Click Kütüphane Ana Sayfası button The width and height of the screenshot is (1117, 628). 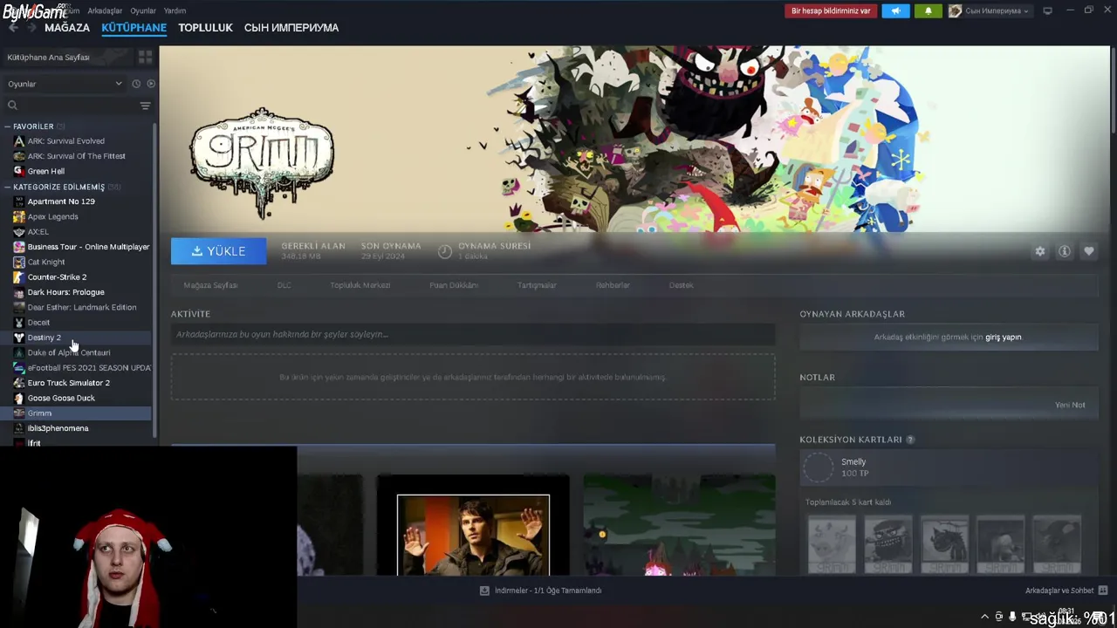(68, 57)
